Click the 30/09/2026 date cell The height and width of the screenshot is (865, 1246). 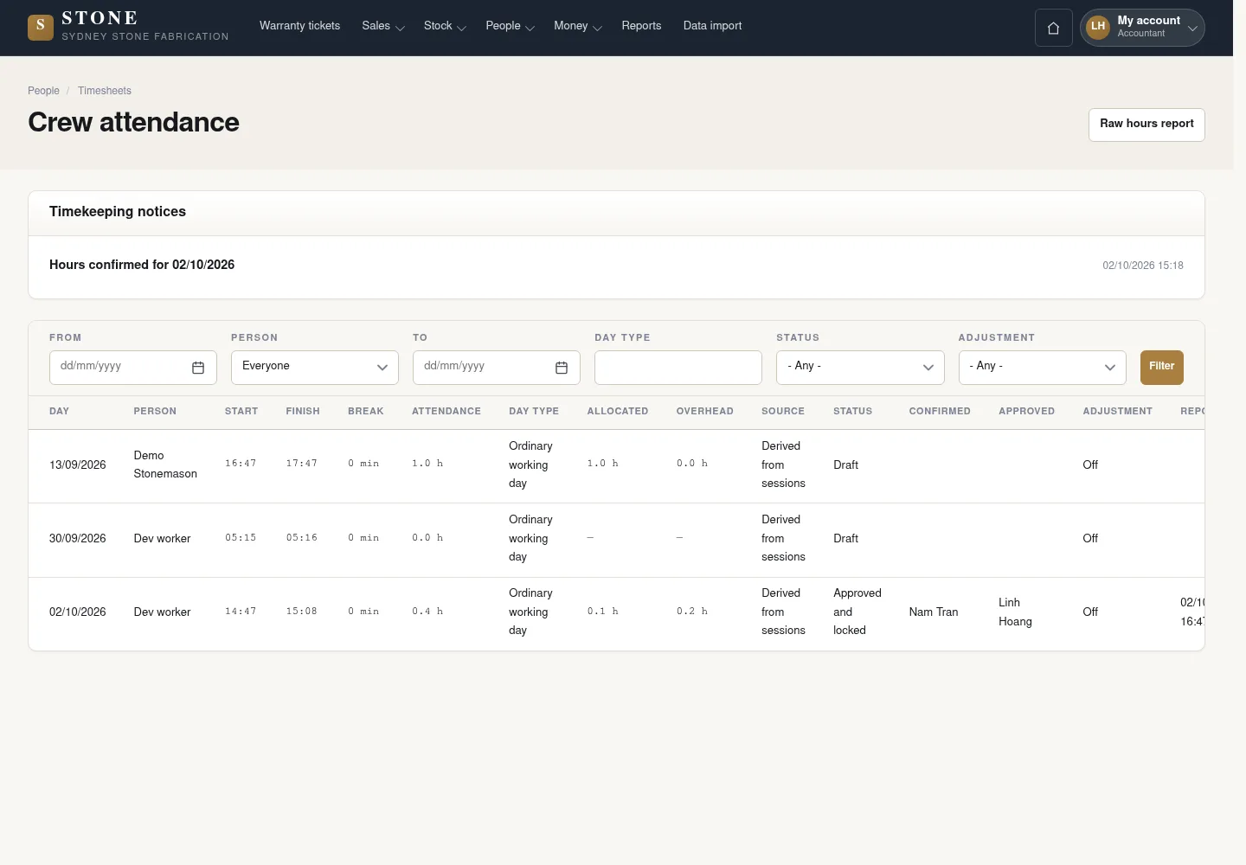click(78, 539)
